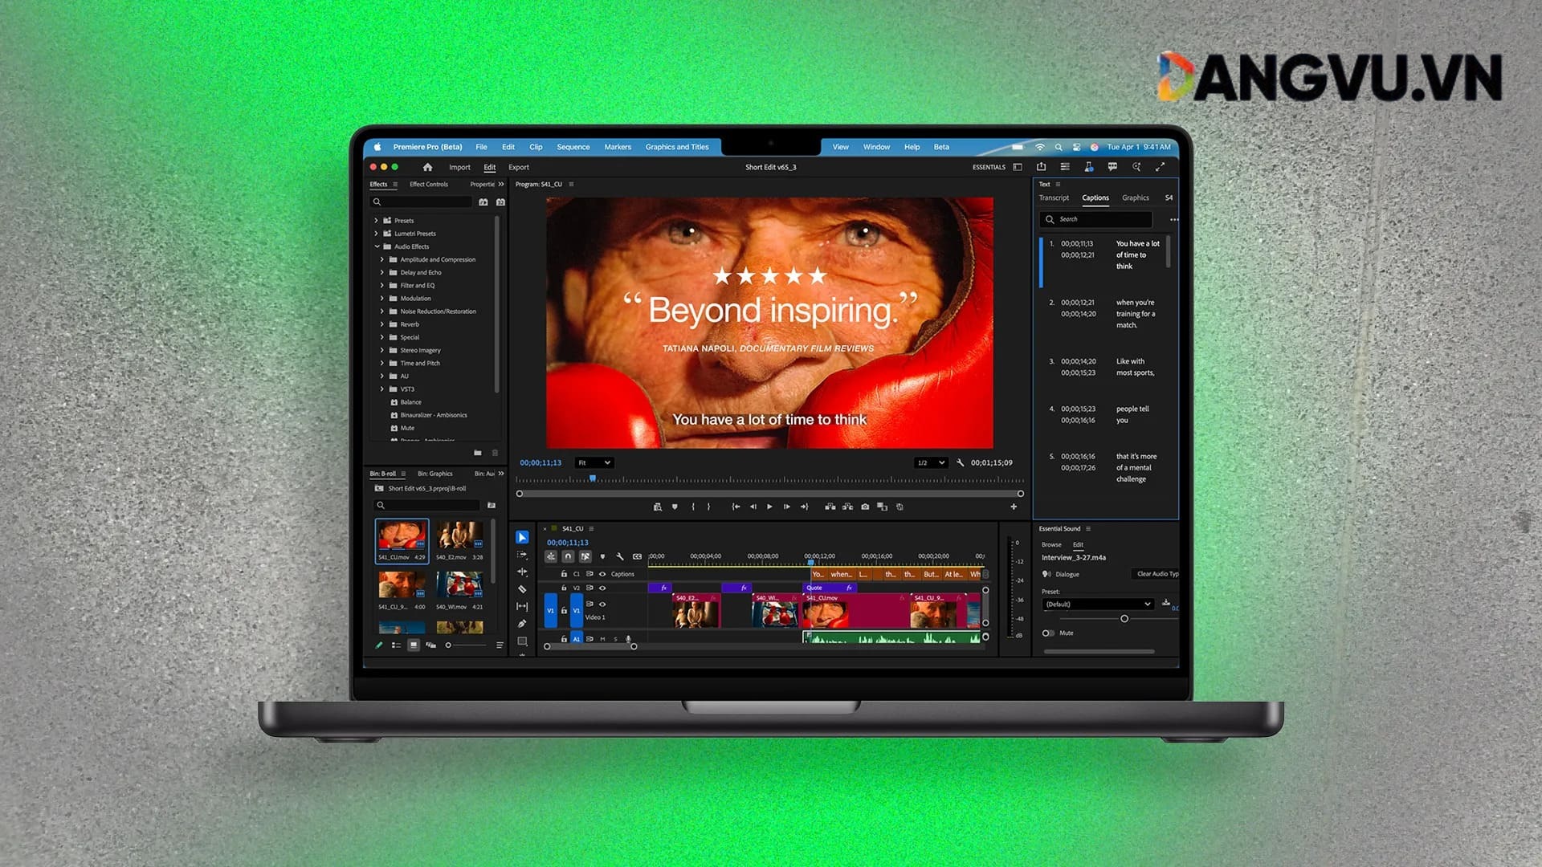Open the Effect Controls tab
Image resolution: width=1542 pixels, height=867 pixels.
429,184
